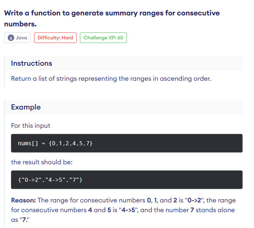Click the 'For this input' text
The width and height of the screenshot is (254, 228).
31,125
